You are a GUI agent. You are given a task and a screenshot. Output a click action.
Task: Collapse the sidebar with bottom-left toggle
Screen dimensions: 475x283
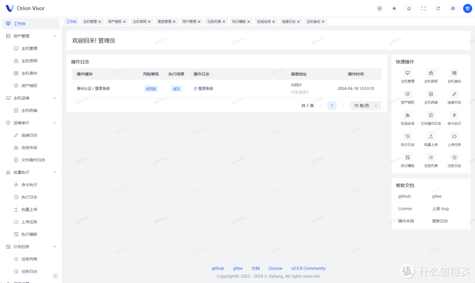pos(55,276)
